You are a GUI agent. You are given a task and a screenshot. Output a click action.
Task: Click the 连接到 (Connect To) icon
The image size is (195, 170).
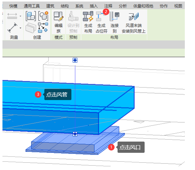[115, 17]
